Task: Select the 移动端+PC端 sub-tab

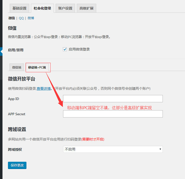Action: 37,67
